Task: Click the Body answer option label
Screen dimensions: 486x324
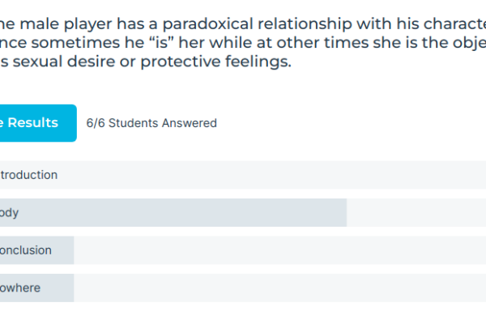Action: tap(9, 213)
